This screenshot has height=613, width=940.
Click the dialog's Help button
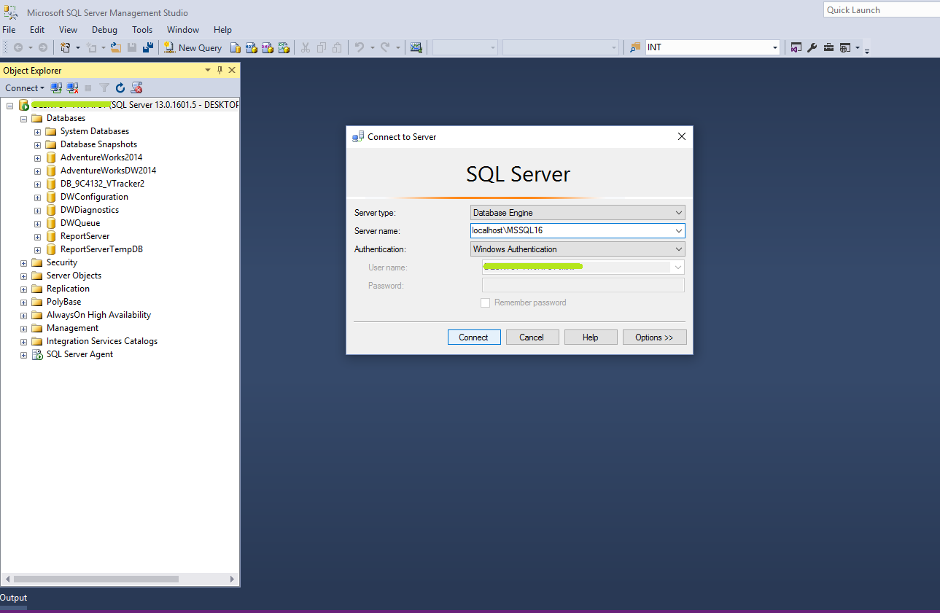(591, 337)
